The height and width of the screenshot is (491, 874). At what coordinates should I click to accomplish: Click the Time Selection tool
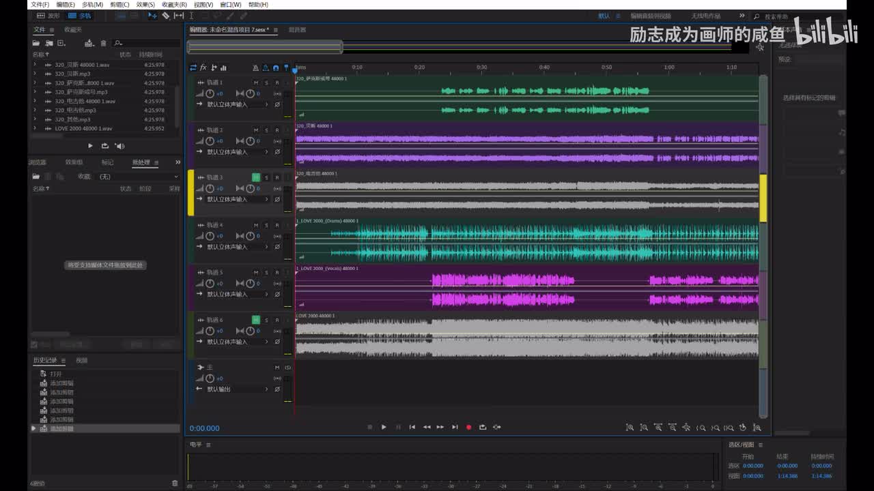(x=191, y=16)
